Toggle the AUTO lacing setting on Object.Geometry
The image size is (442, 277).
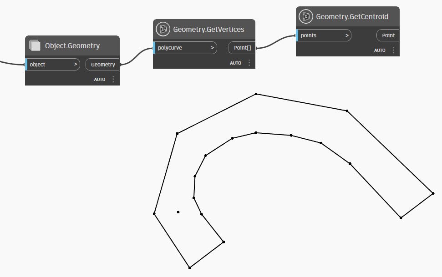coord(100,79)
